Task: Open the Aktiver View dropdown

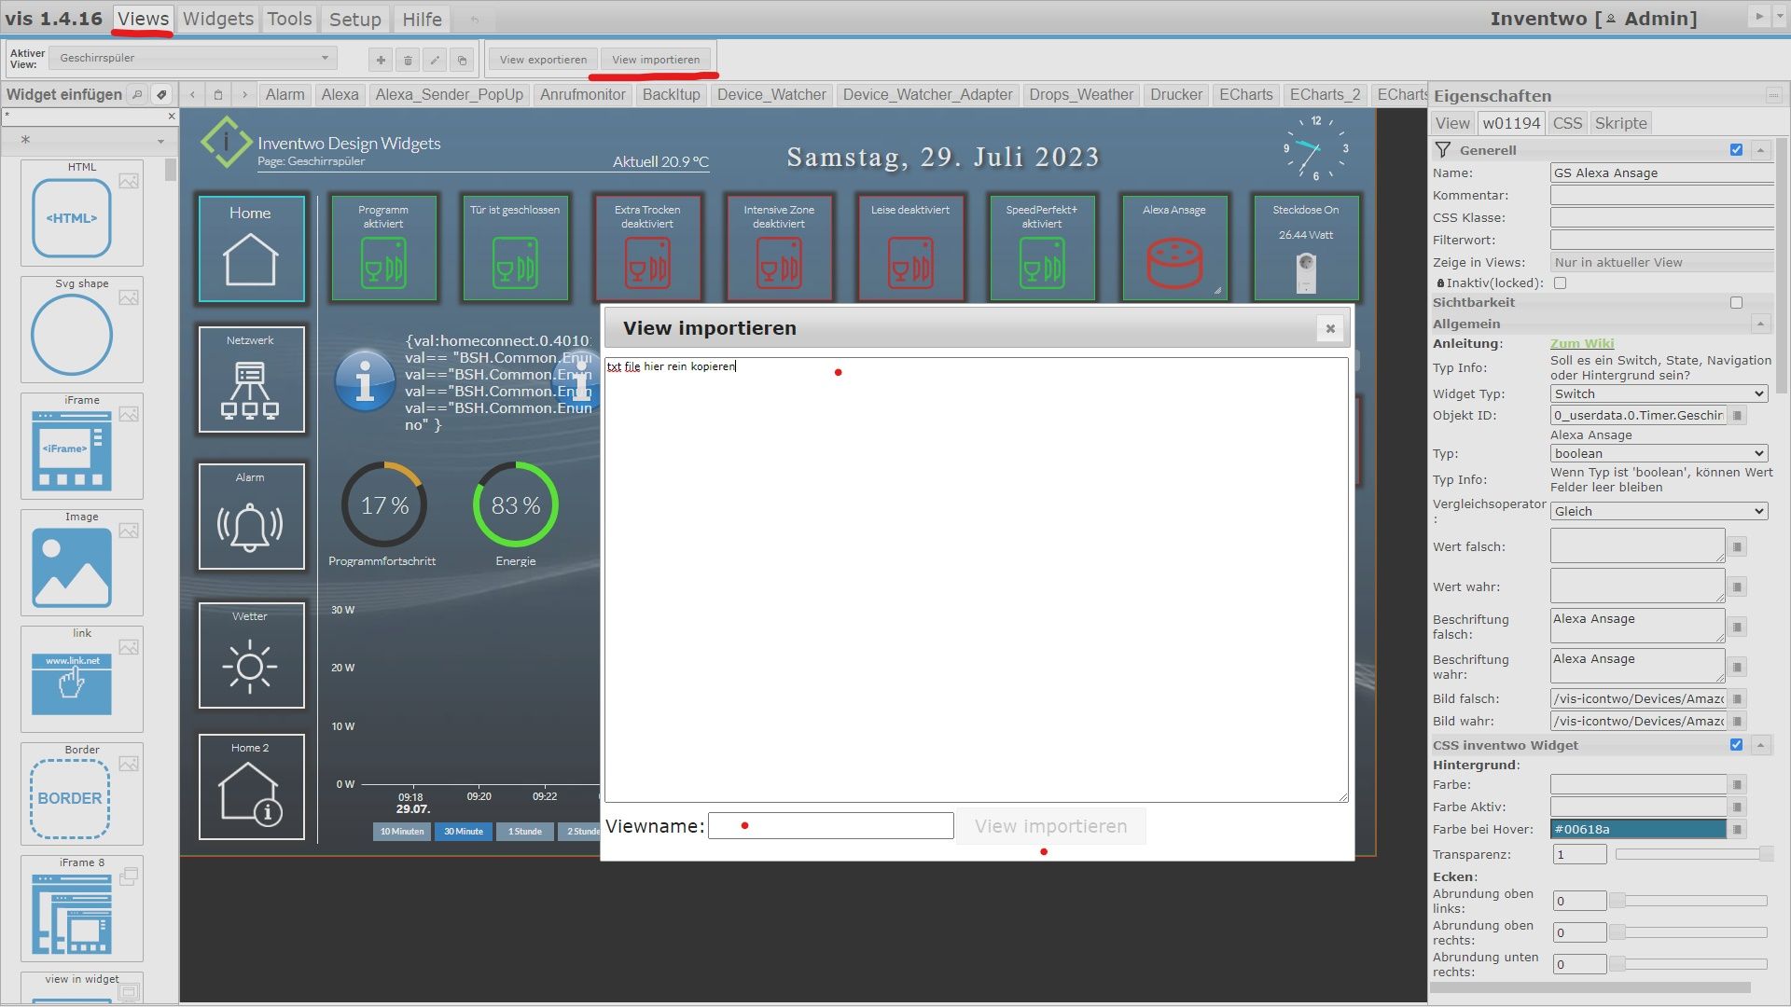Action: 194,58
